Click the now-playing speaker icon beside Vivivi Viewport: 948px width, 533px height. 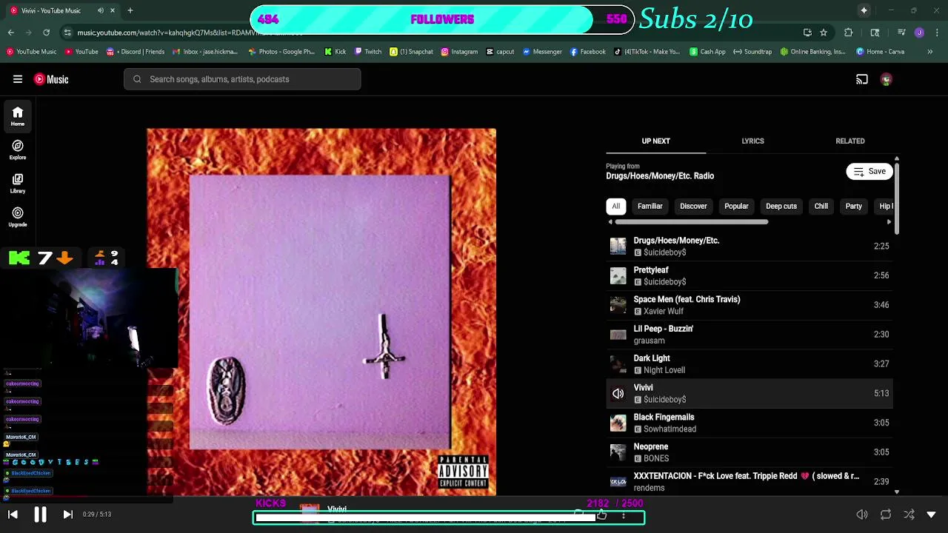tap(618, 394)
